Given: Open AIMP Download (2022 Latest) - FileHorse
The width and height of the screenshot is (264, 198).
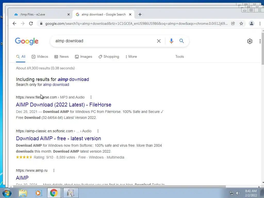Looking at the screenshot, I should pos(63,105).
